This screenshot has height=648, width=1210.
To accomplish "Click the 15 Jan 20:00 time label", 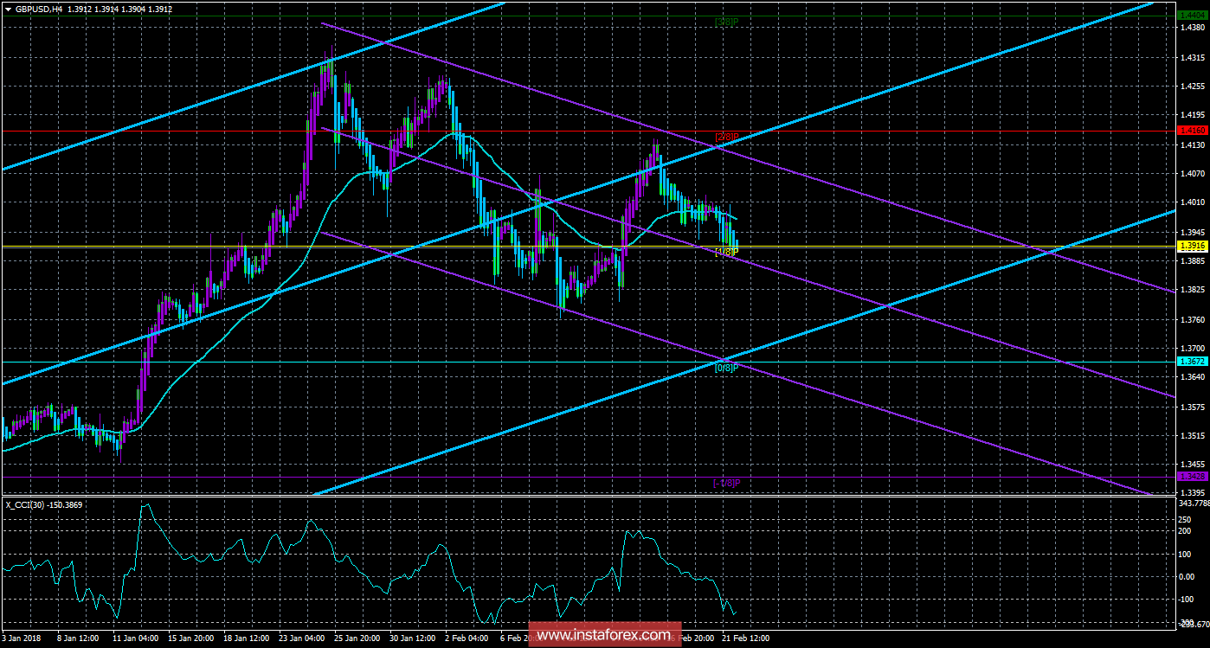I will tap(190, 638).
